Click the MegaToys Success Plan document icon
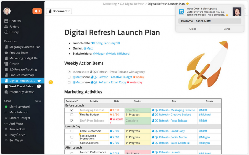The image size is (249, 155). point(6,47)
